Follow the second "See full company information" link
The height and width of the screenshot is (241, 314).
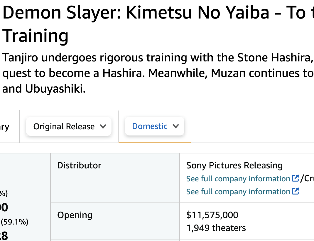(x=238, y=192)
